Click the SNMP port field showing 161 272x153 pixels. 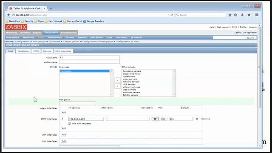(181, 119)
